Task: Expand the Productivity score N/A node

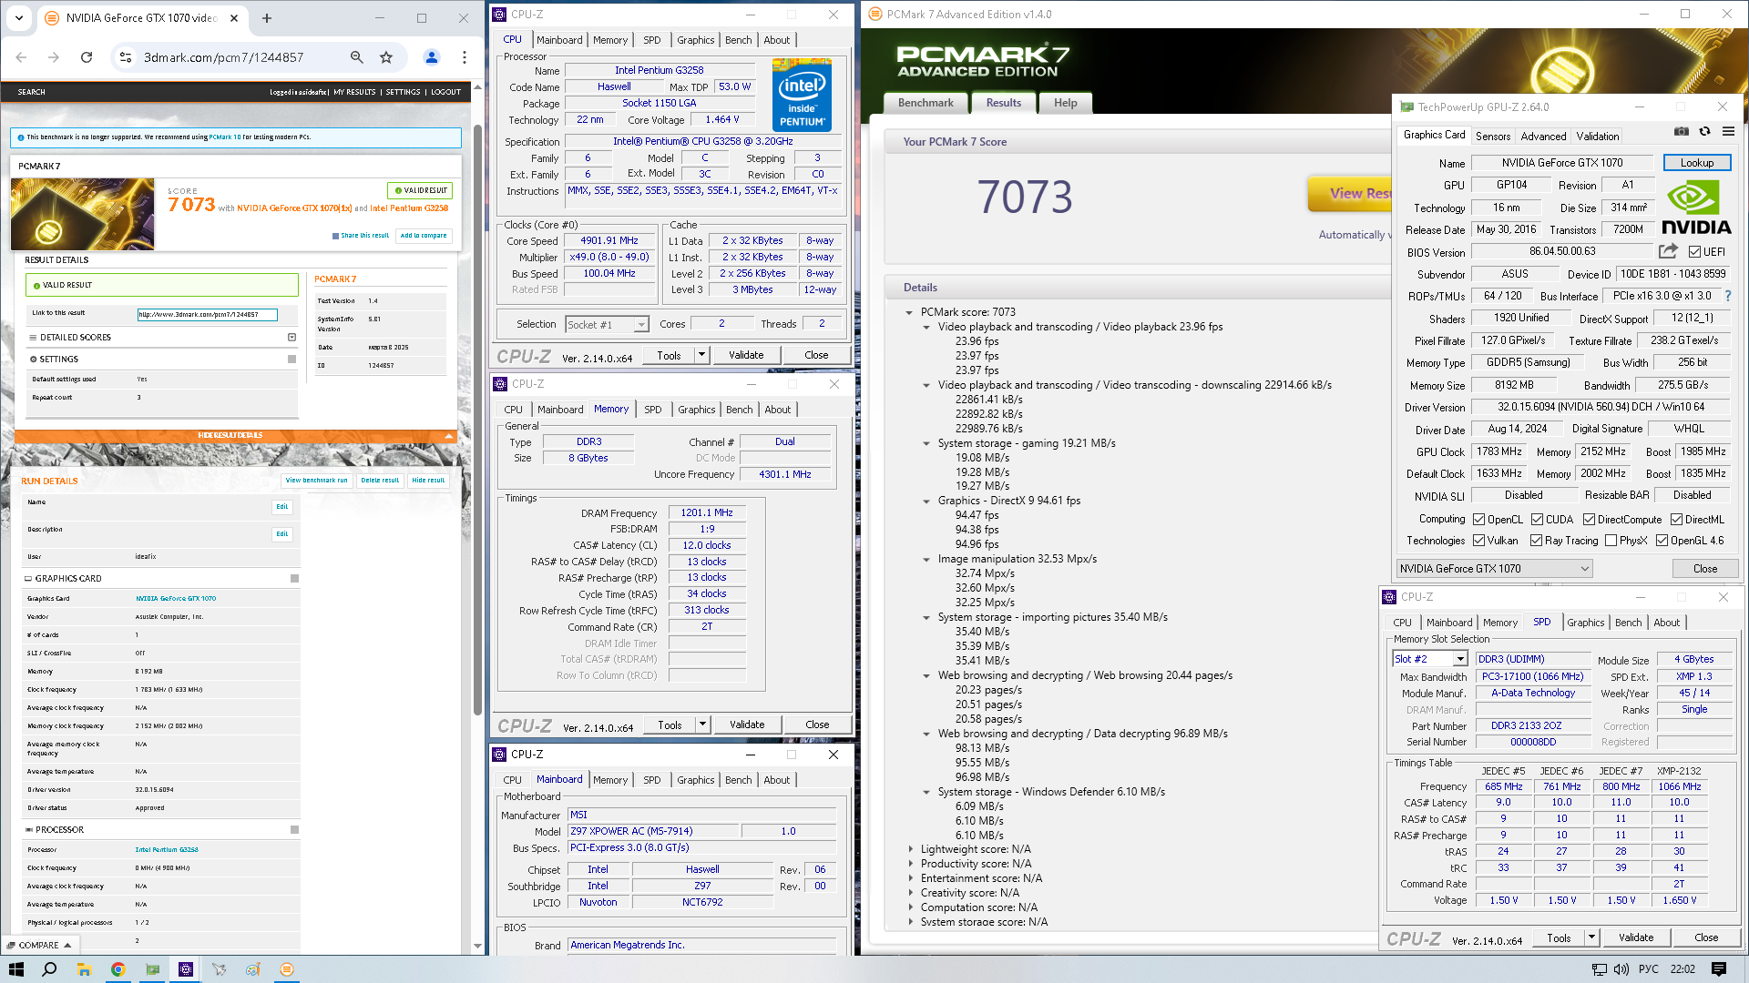Action: click(x=909, y=864)
